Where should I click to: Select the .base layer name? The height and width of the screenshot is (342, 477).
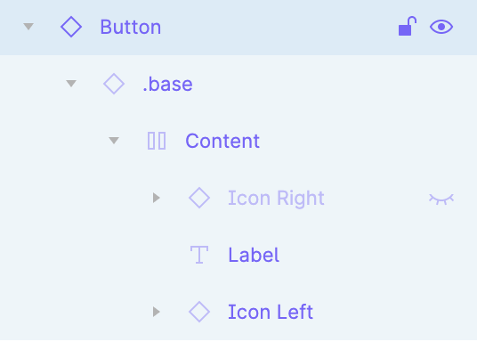pyautogui.click(x=167, y=84)
